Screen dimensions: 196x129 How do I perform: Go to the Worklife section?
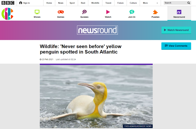click(x=95, y=3)
